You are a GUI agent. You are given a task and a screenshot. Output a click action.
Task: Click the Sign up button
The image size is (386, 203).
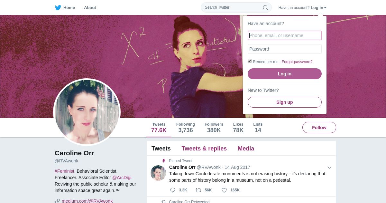tap(285, 102)
